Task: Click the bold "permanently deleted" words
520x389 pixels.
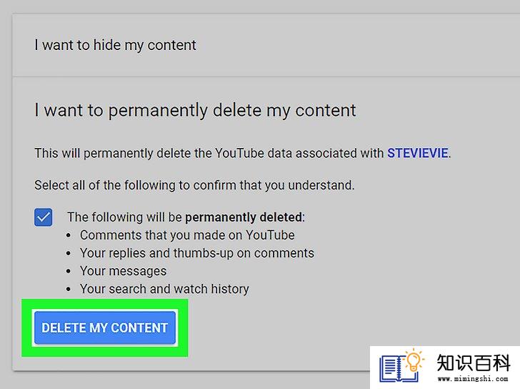Action: [x=244, y=217]
